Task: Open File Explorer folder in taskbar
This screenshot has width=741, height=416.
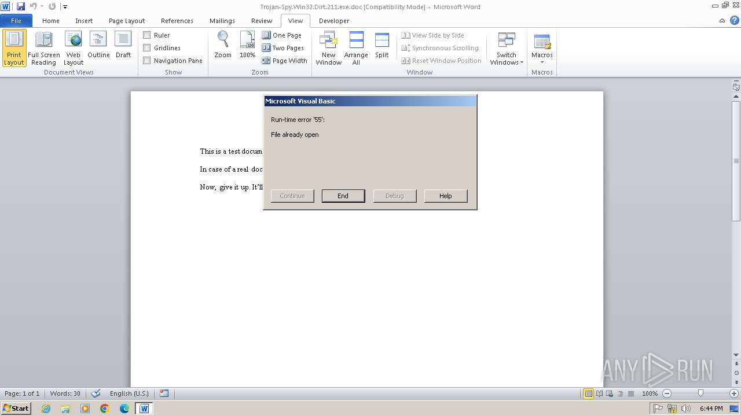Action: (65, 408)
